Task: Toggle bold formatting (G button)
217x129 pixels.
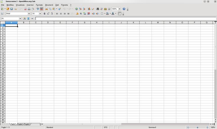Action: point(44,14)
